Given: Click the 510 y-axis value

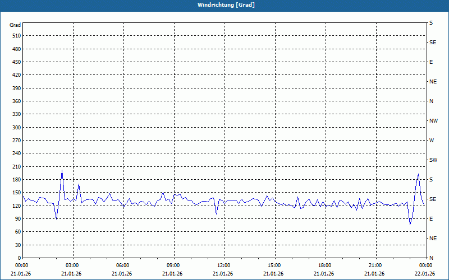Looking at the screenshot, I should [x=17, y=36].
